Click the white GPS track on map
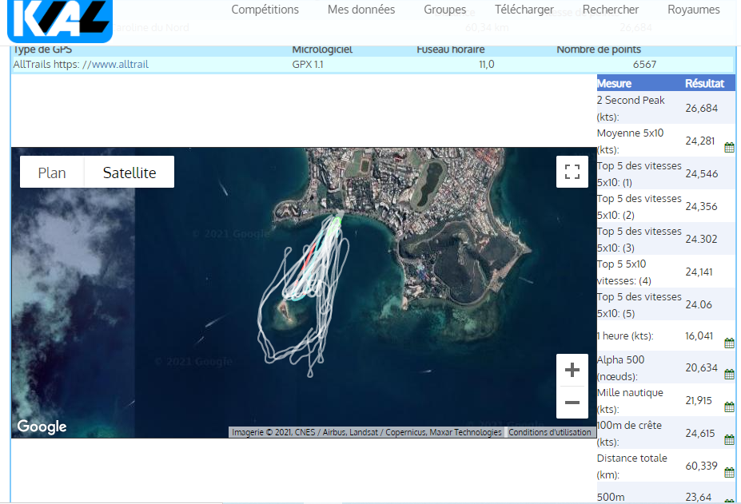This screenshot has width=741, height=504. [x=302, y=293]
